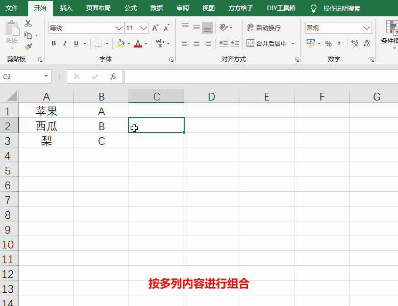Open the font name 等线 dropdown
This screenshot has height=306, width=398.
tap(119, 28)
